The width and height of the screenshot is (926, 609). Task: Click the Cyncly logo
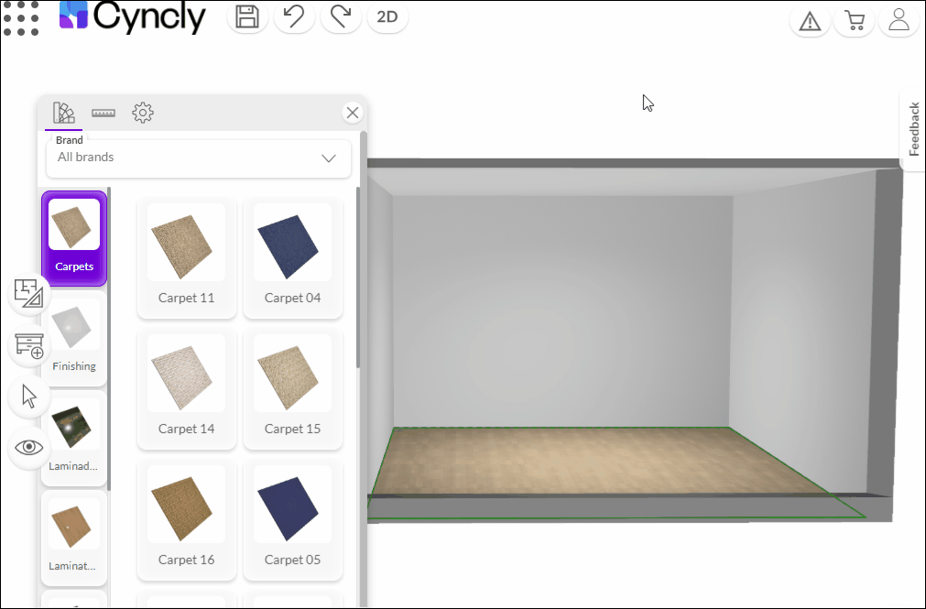tap(133, 16)
